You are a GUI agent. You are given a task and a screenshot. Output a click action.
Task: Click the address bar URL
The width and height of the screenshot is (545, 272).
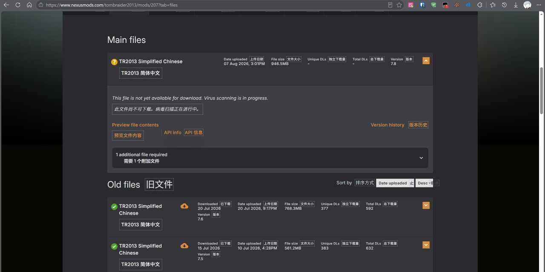coord(112,5)
